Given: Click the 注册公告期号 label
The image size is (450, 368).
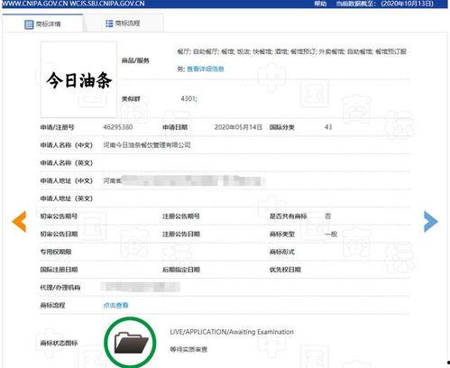Looking at the screenshot, I should (181, 216).
